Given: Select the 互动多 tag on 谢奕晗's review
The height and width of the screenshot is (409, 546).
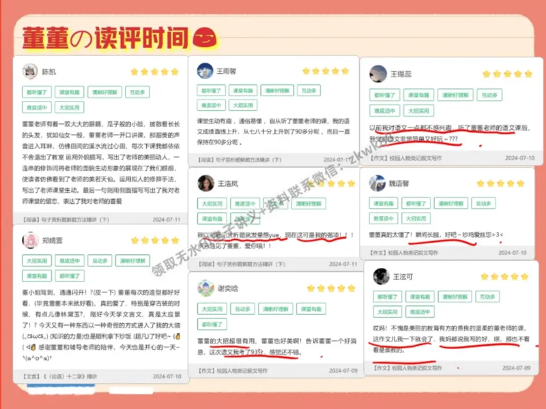Looking at the screenshot, I should coord(243,309).
